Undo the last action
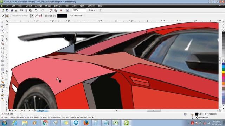The image size is (225, 126). click(36, 10)
